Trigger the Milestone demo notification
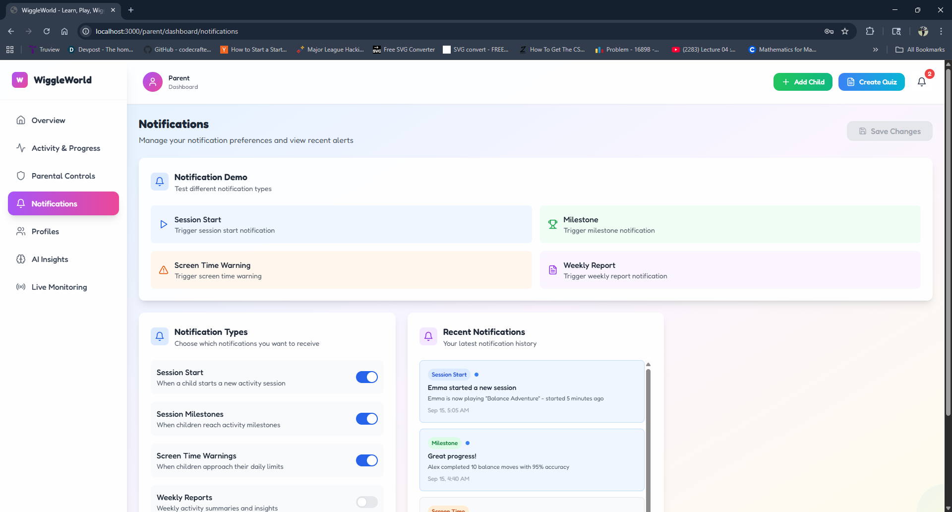952x512 pixels. click(730, 224)
